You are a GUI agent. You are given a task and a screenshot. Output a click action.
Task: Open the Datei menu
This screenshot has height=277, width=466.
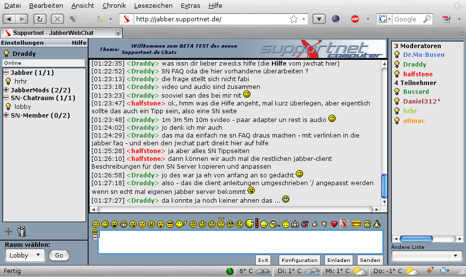[13, 6]
